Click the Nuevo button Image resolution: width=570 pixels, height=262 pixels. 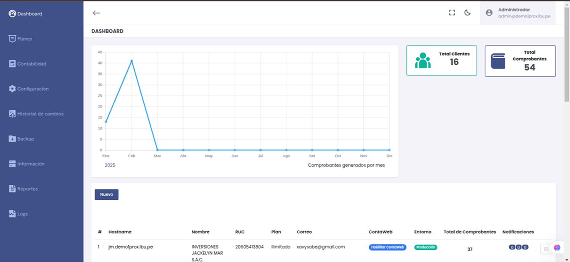point(106,195)
